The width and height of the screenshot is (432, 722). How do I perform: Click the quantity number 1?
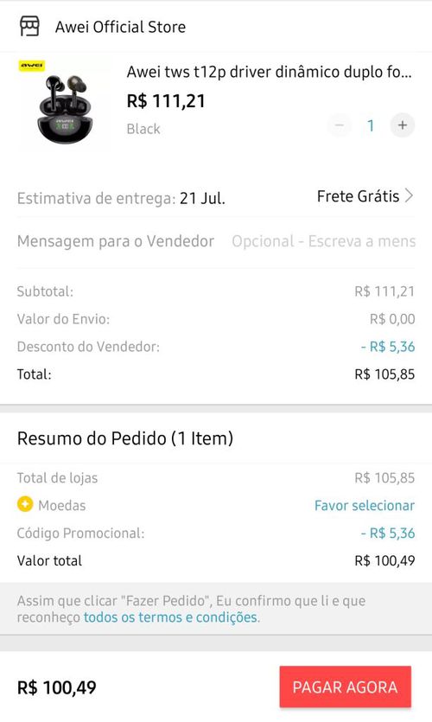click(x=371, y=125)
